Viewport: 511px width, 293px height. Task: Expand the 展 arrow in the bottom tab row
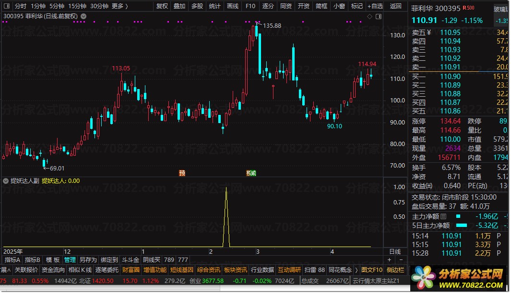pos(6,270)
